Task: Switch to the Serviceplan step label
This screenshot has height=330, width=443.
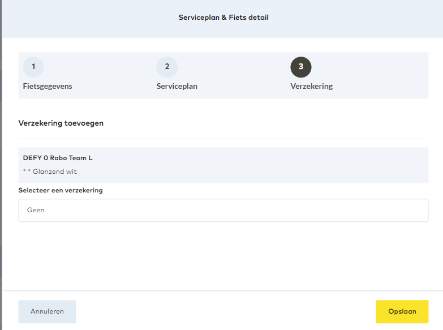Action: click(177, 87)
